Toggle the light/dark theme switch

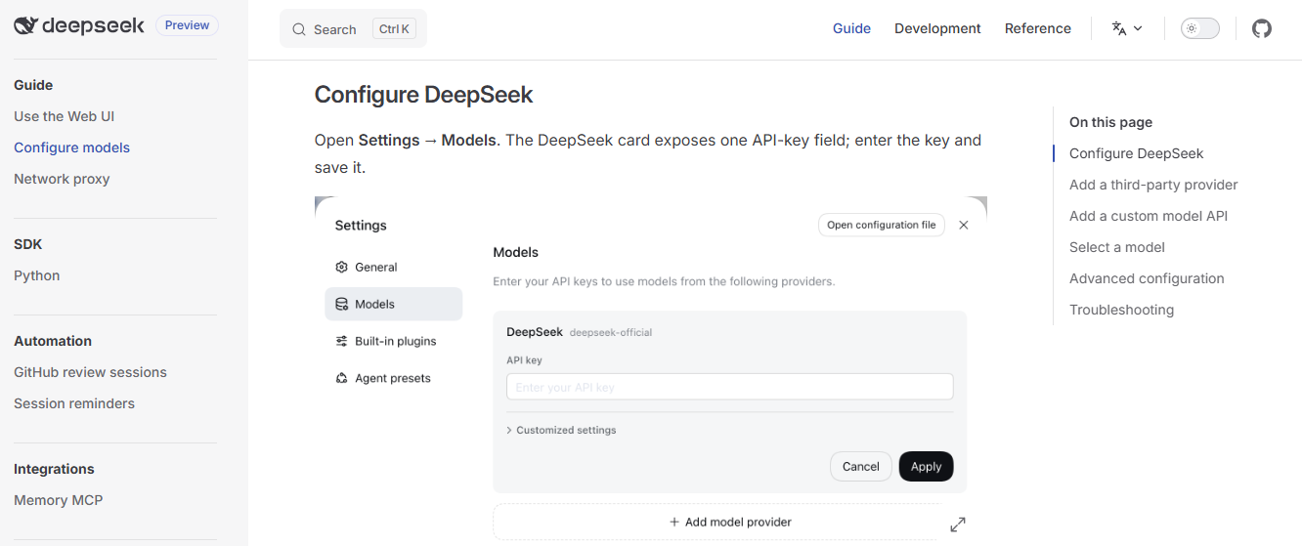[1200, 28]
